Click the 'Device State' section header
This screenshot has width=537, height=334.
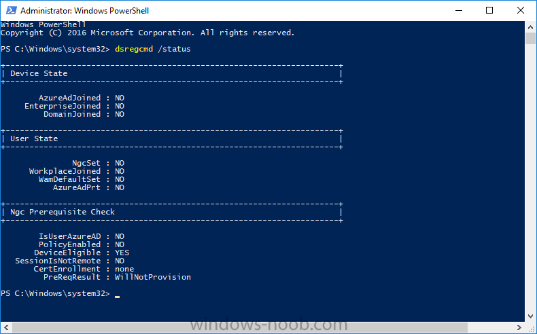pos(39,73)
